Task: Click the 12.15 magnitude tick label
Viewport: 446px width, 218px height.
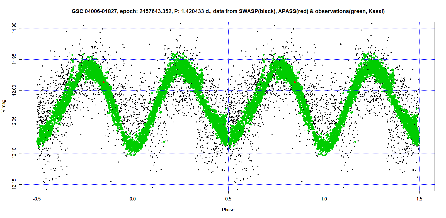Action: 14,184
